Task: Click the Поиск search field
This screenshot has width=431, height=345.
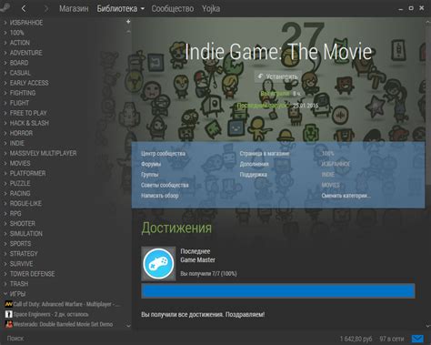Action: (x=15, y=338)
